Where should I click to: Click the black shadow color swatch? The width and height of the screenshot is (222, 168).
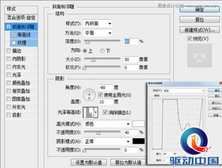139,141
